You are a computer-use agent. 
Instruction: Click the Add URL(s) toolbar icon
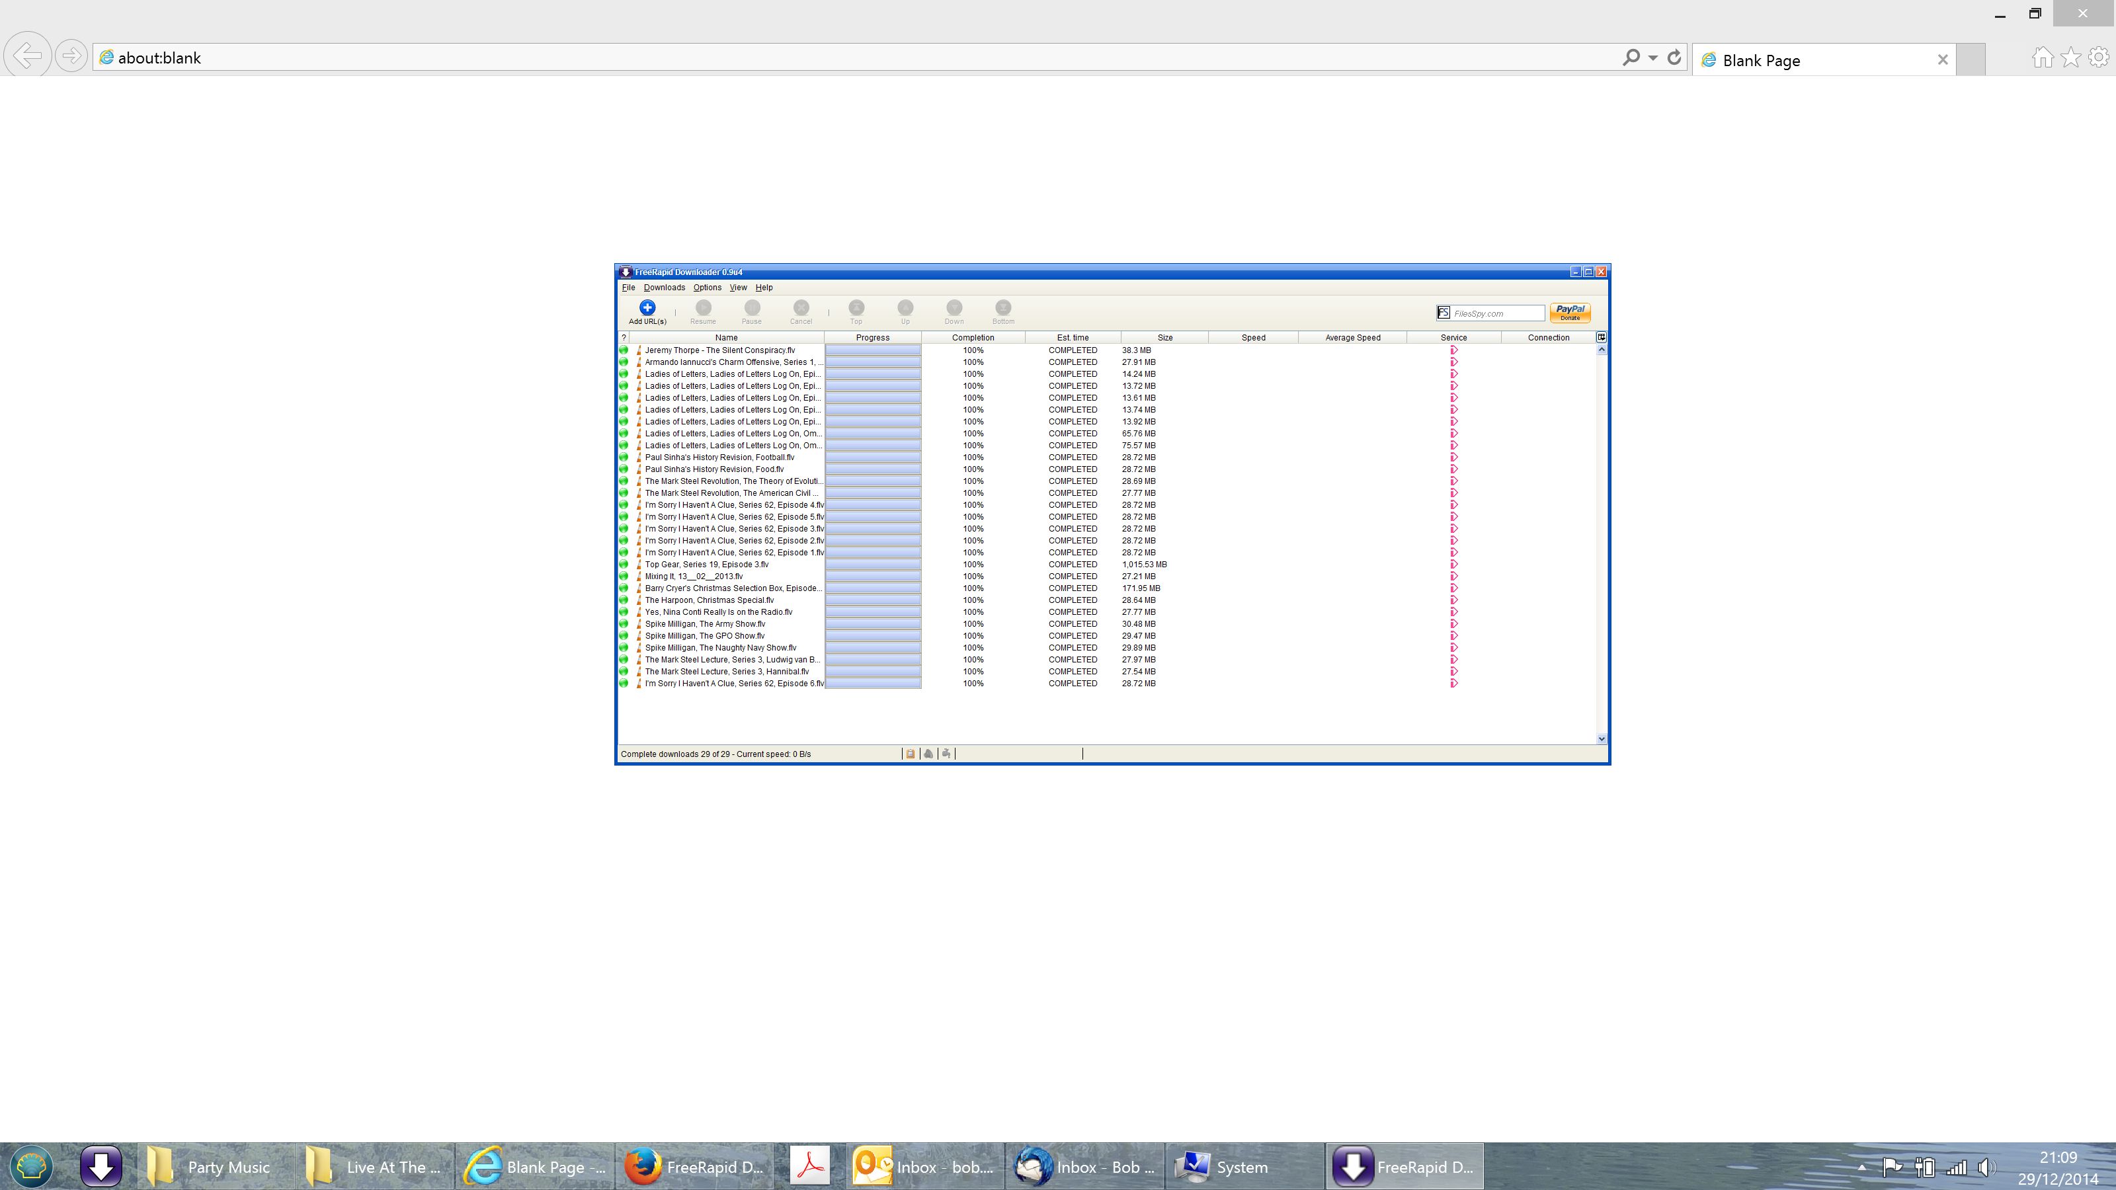coord(647,308)
